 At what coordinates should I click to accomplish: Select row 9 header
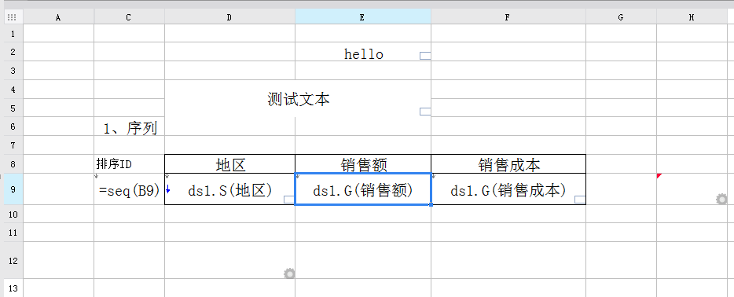12,189
